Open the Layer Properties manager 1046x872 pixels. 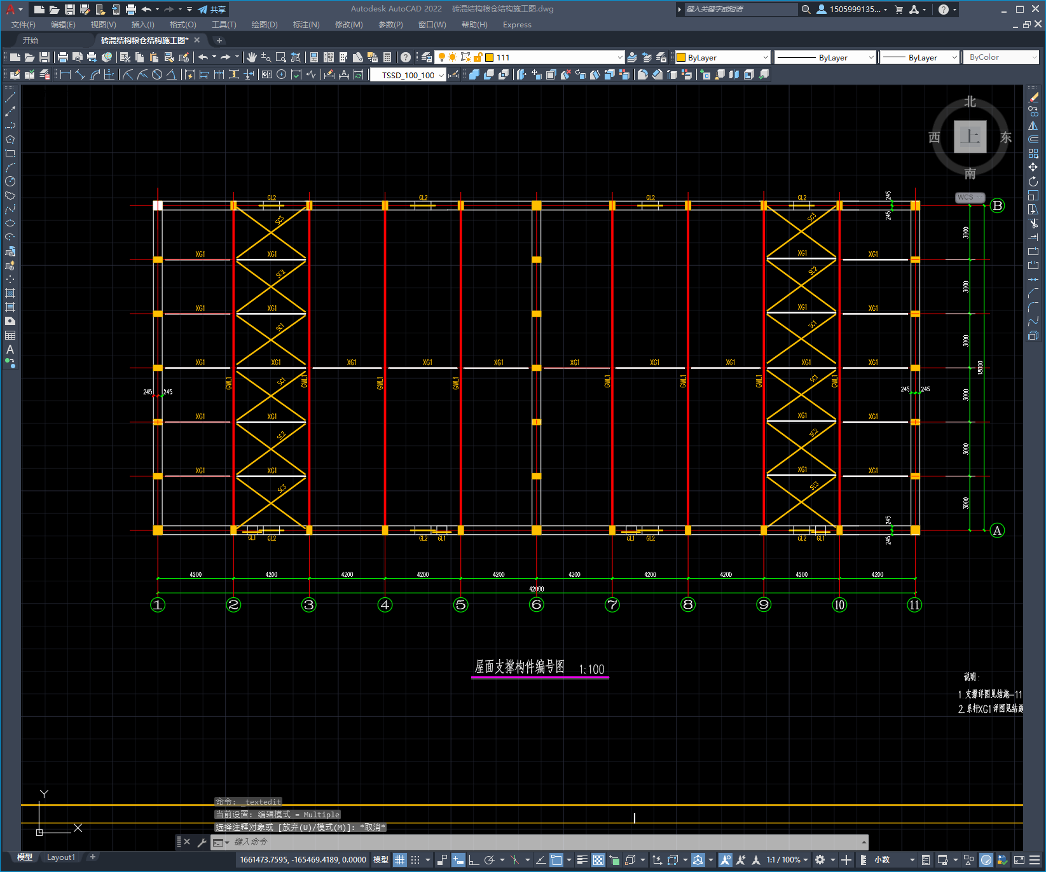coord(427,57)
